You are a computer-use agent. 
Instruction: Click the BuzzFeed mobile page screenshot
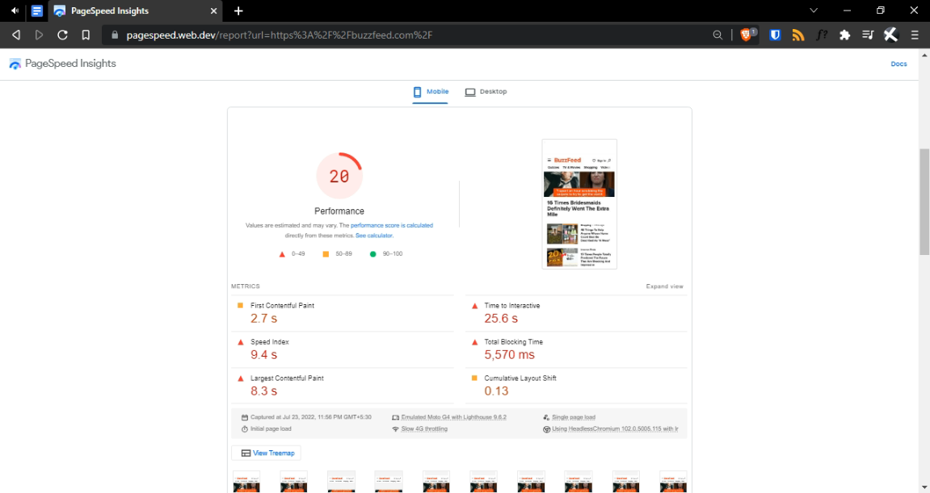[x=579, y=204]
